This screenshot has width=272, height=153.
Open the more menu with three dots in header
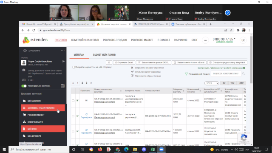pyautogui.click(x=205, y=40)
